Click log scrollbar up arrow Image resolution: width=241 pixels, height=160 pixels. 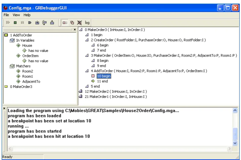(x=235, y=110)
